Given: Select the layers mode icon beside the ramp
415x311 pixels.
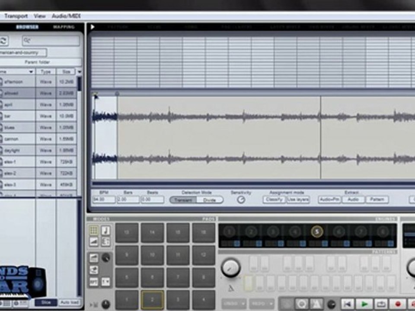Looking at the screenshot, I should [106, 241].
